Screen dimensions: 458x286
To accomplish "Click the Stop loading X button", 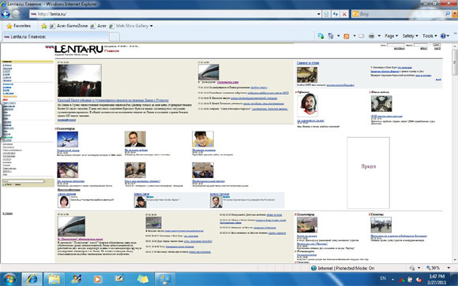I will click(x=344, y=14).
